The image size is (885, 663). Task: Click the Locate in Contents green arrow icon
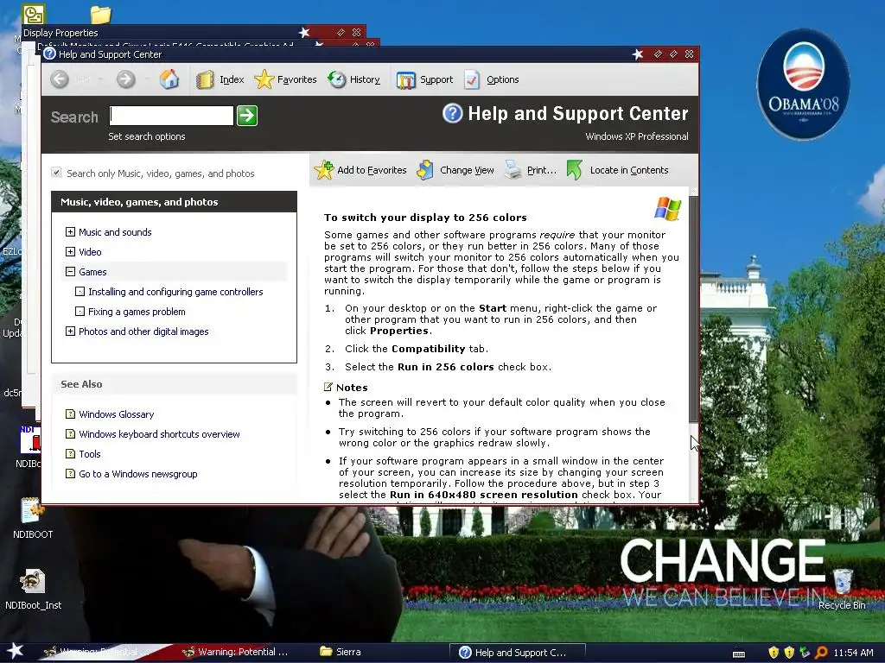575,170
